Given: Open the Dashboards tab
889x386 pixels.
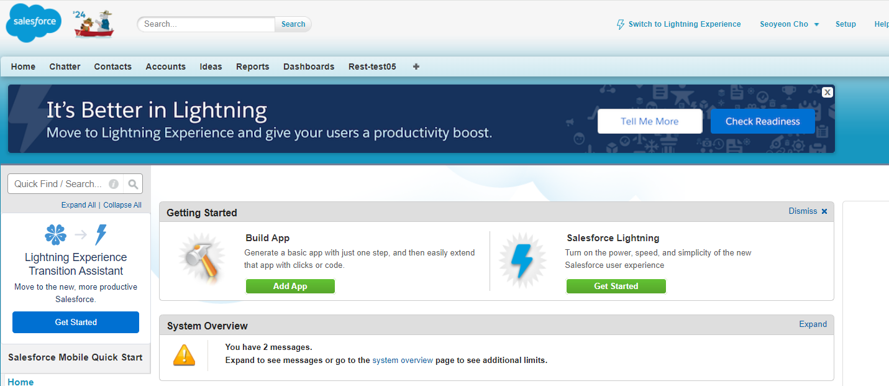Looking at the screenshot, I should [309, 67].
